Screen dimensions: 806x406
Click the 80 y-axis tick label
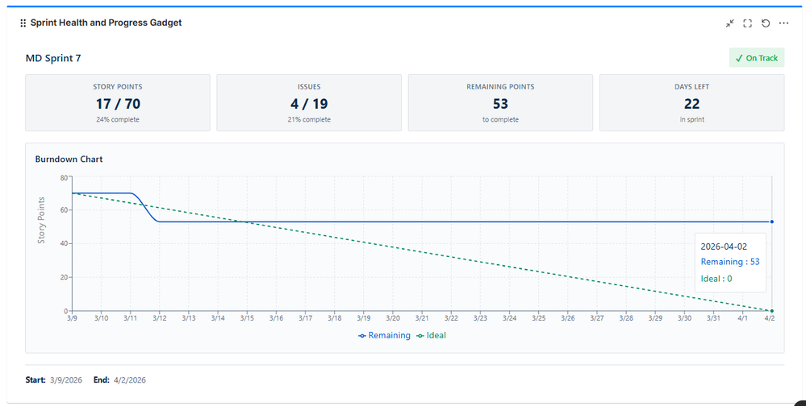(64, 177)
